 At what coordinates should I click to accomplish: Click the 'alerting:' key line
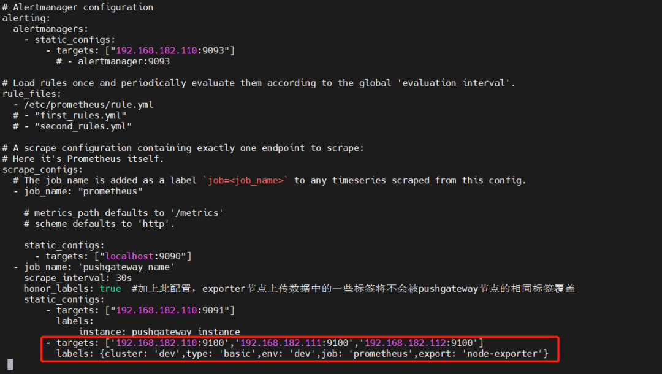tap(26, 18)
